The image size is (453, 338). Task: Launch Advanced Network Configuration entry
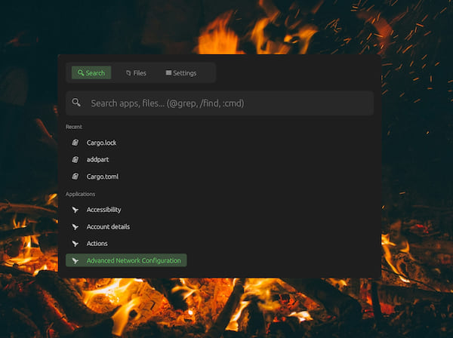tap(133, 260)
